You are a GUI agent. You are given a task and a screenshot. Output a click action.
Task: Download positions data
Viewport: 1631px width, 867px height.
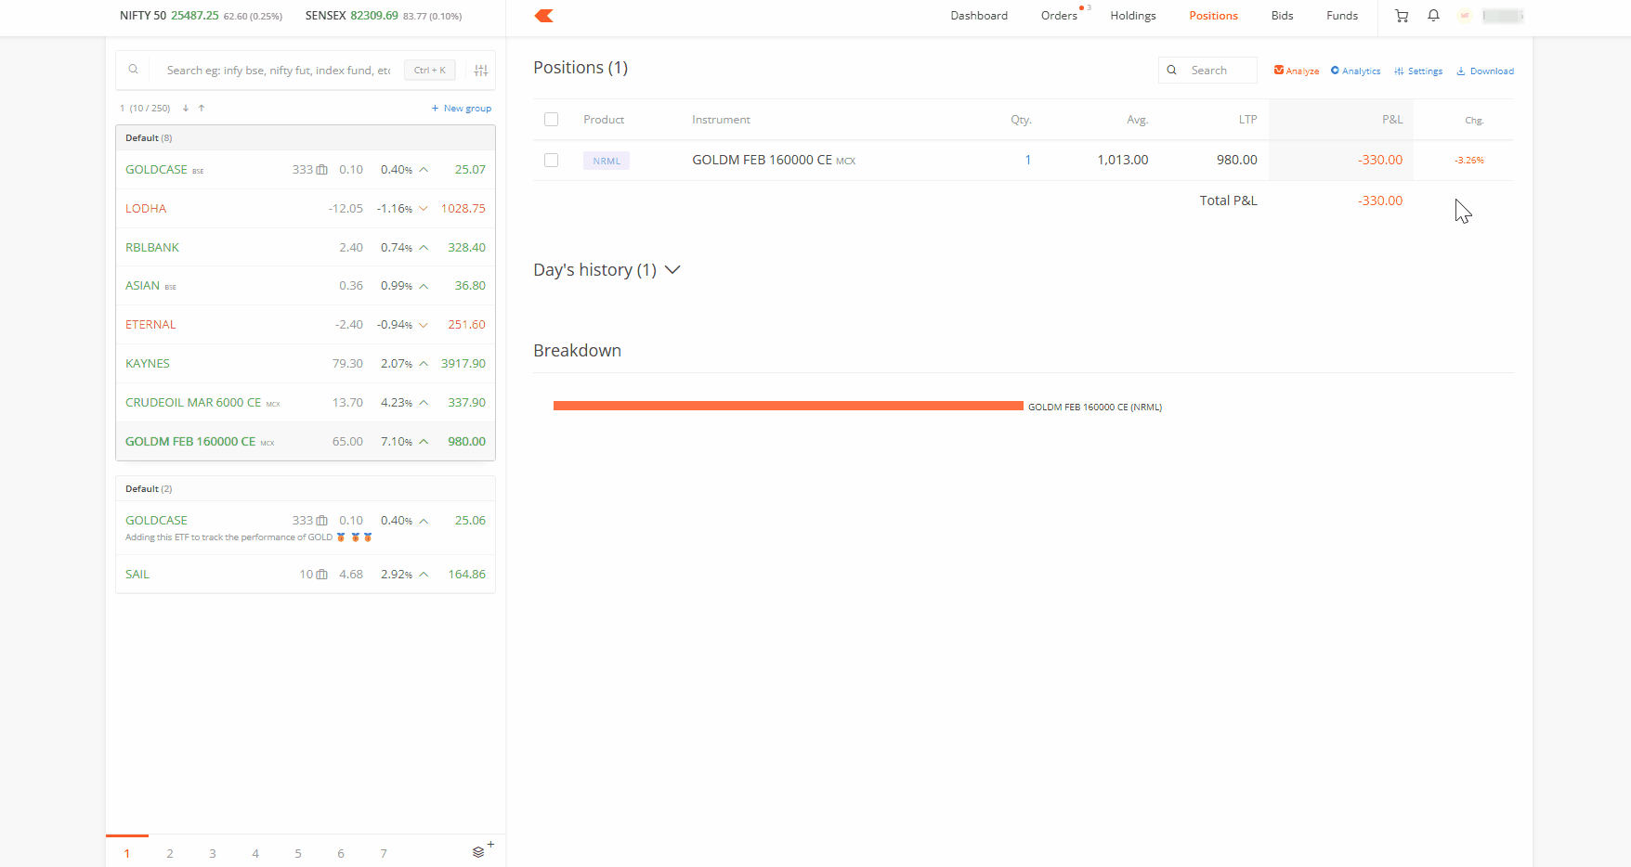click(1484, 71)
